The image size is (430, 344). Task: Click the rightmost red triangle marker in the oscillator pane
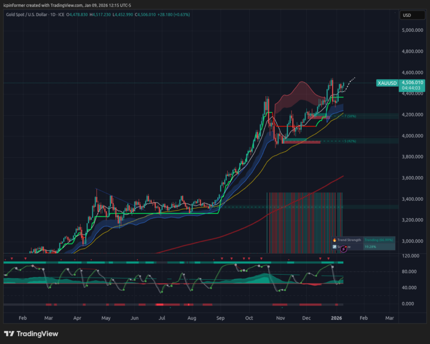point(329,258)
